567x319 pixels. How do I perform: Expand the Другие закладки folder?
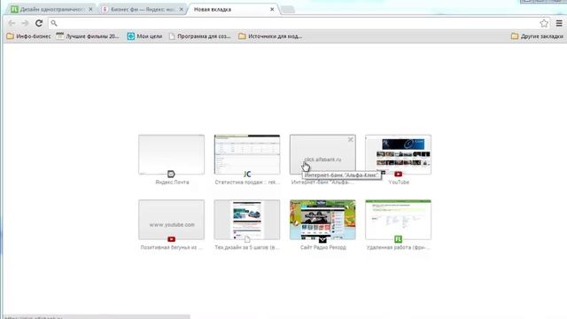click(x=538, y=36)
